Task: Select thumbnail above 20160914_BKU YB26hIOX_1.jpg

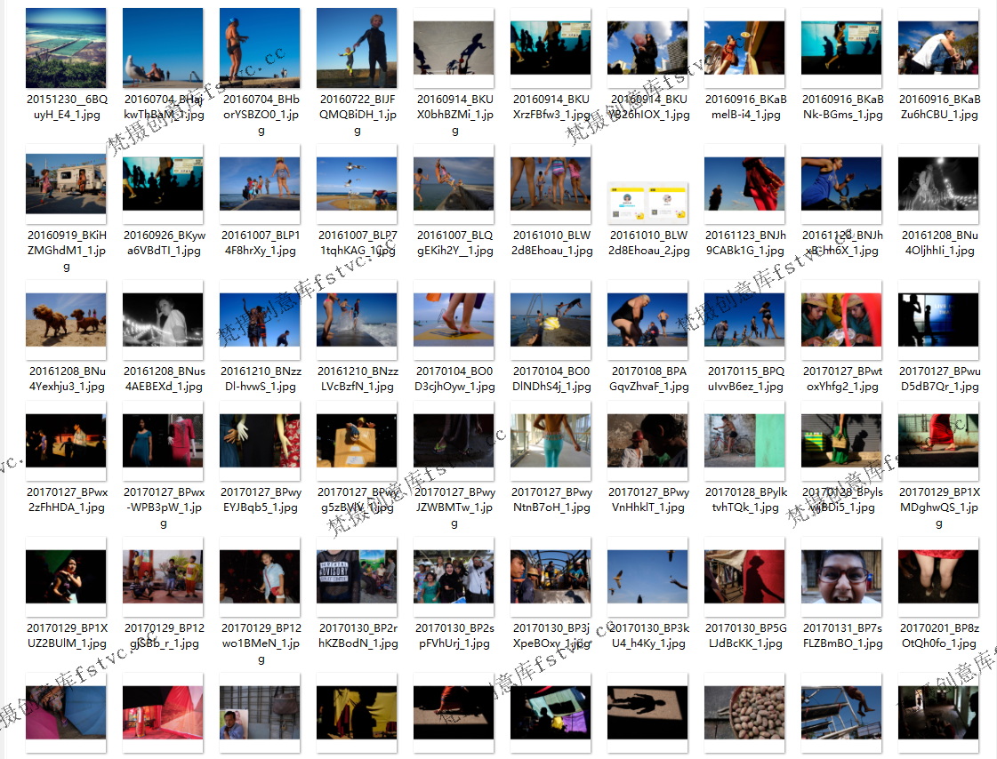Action: pos(647,48)
